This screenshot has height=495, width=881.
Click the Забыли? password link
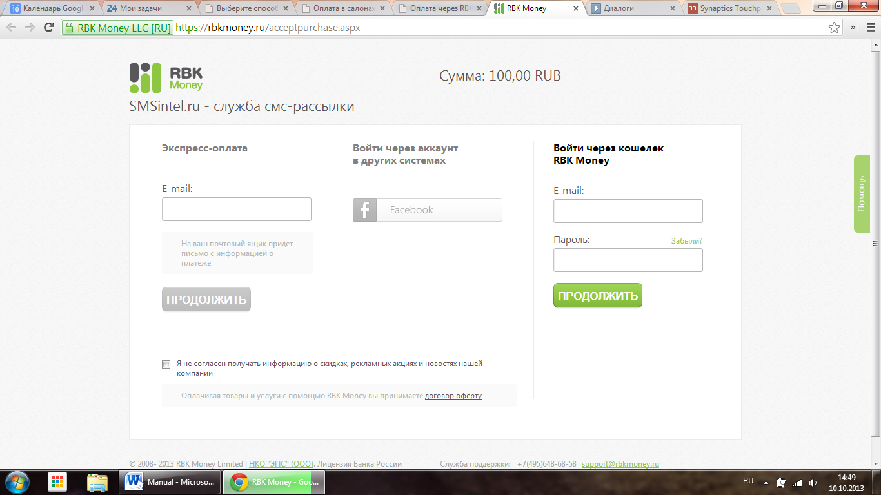687,241
